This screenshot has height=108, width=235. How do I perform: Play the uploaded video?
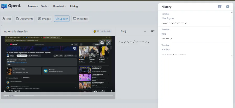[x=5, y=91]
